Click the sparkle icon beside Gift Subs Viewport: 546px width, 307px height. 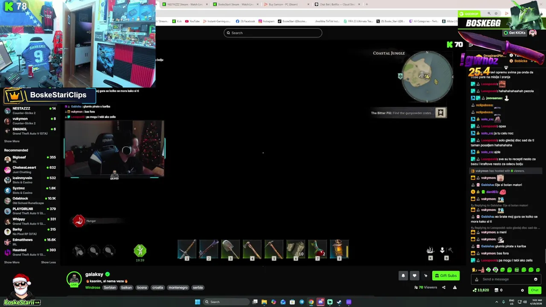pyautogui.click(x=426, y=275)
